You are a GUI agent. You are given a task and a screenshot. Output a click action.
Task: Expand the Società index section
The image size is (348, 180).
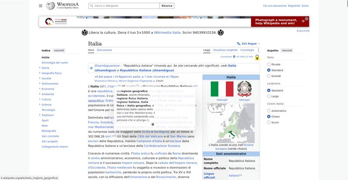tap(40, 78)
